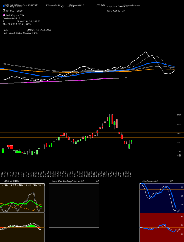Click the 'ADX & MACD' panel title

pyautogui.click(x=12, y=181)
